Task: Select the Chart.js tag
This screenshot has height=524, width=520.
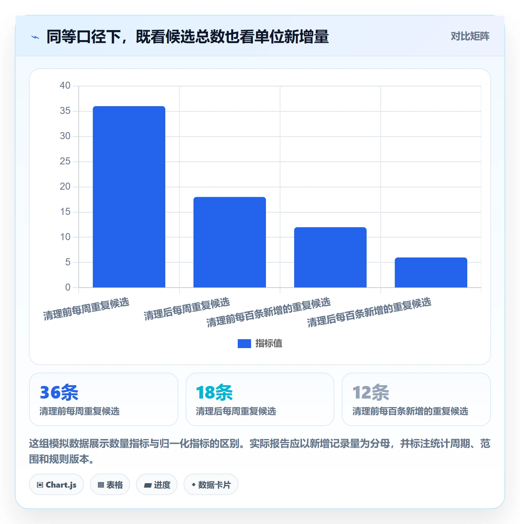Action: click(x=56, y=484)
